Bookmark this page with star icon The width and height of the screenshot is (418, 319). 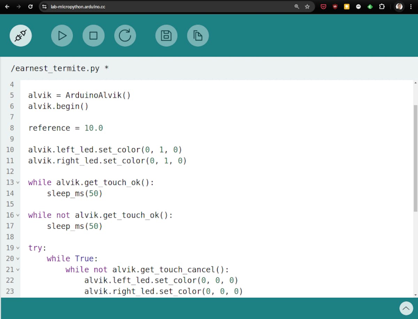(307, 7)
